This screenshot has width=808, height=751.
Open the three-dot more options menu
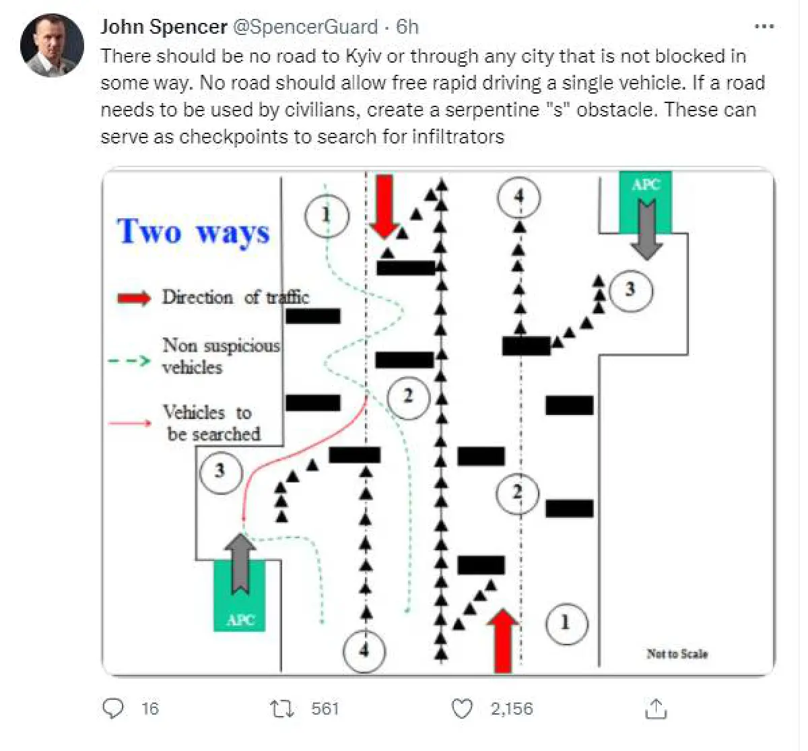(x=764, y=27)
